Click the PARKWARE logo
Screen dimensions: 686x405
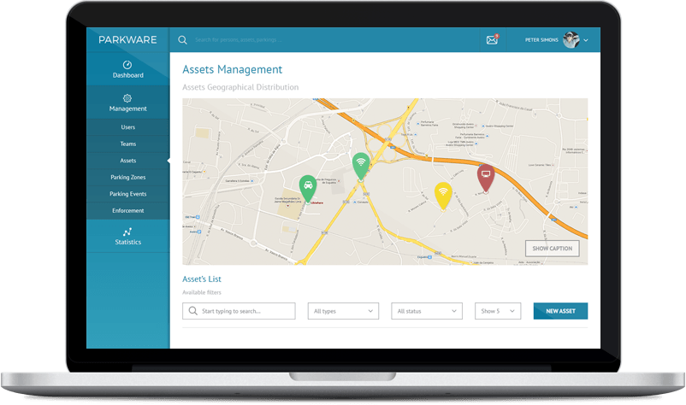click(x=127, y=40)
